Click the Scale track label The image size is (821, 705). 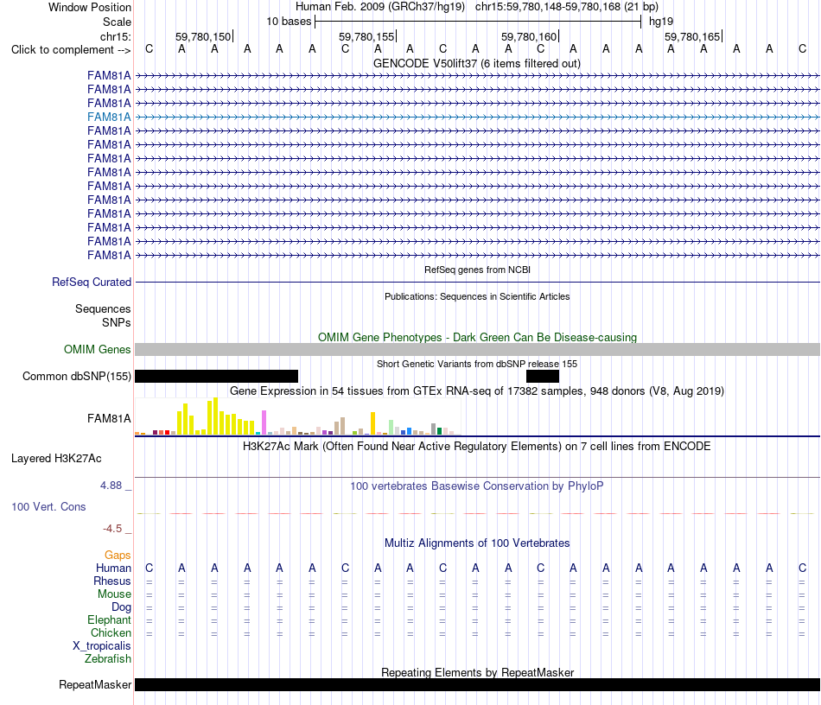(x=117, y=22)
